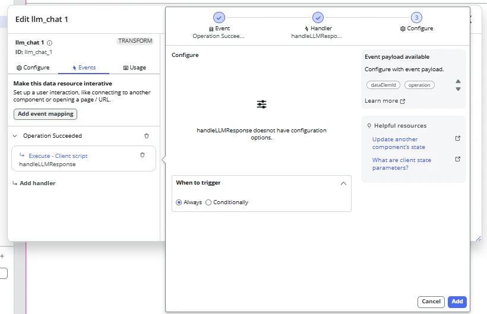Screen dimensions: 487x314
Task: Click the ID: llm_chat_1 text
Action: coord(34,52)
